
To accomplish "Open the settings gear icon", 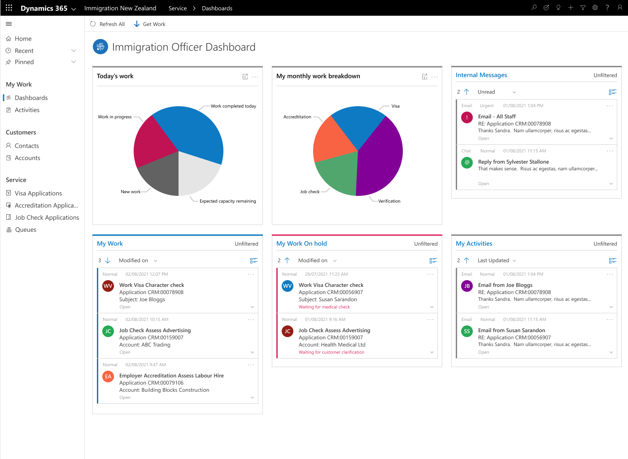I will (x=595, y=8).
